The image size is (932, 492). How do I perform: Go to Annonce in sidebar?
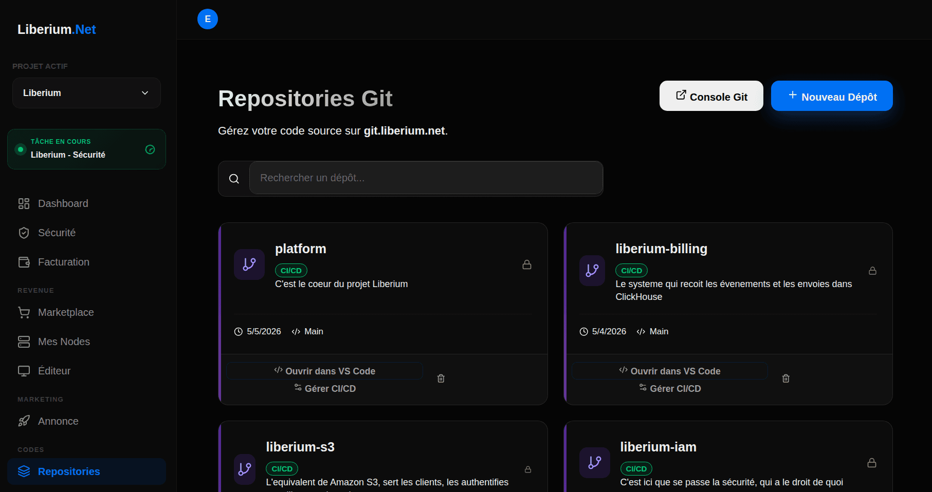coord(86,421)
